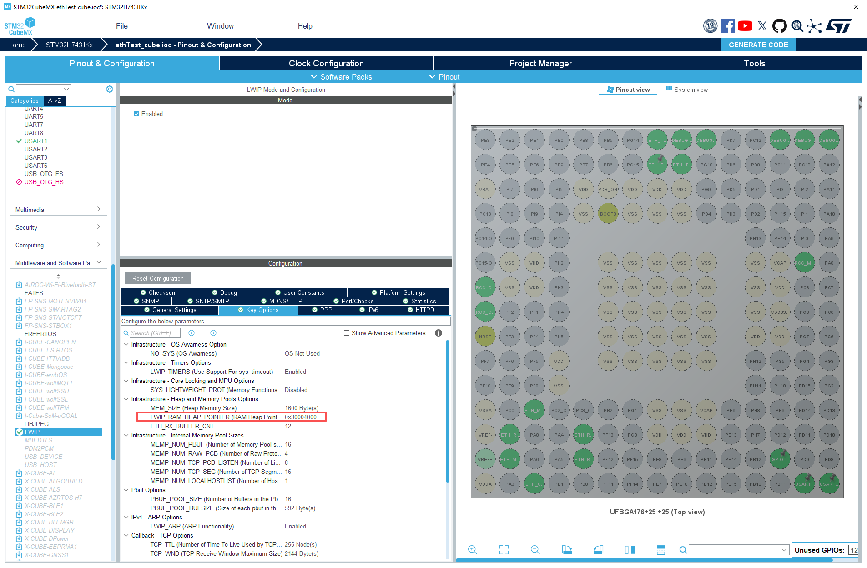The height and width of the screenshot is (568, 867).
Task: Click the NRST pin on the chip
Action: pos(485,337)
